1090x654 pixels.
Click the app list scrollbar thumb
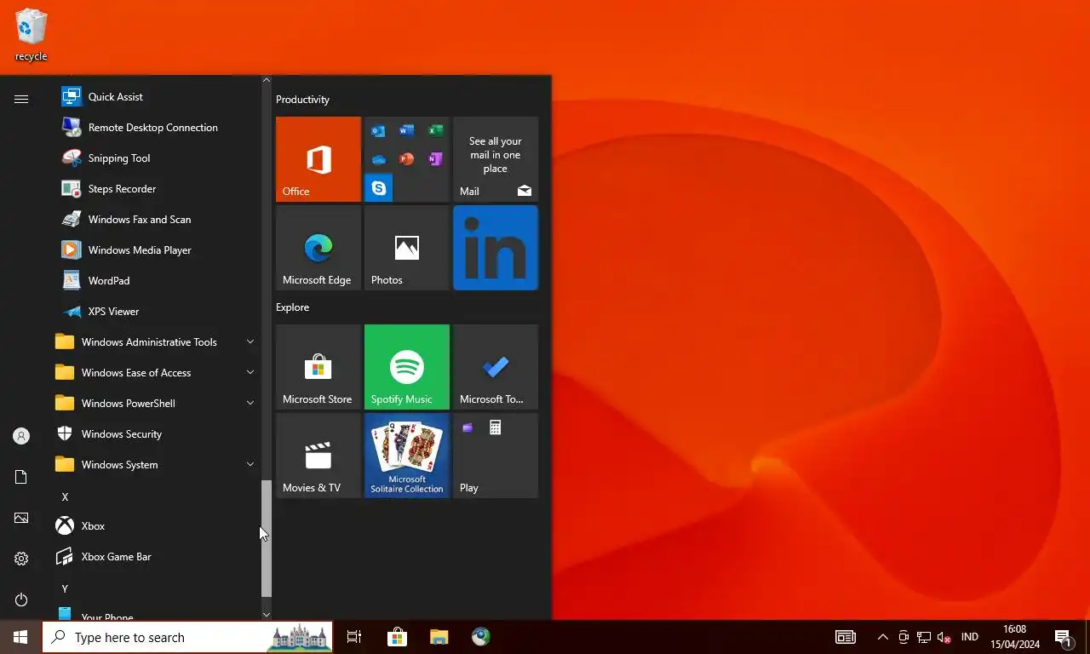click(x=266, y=538)
